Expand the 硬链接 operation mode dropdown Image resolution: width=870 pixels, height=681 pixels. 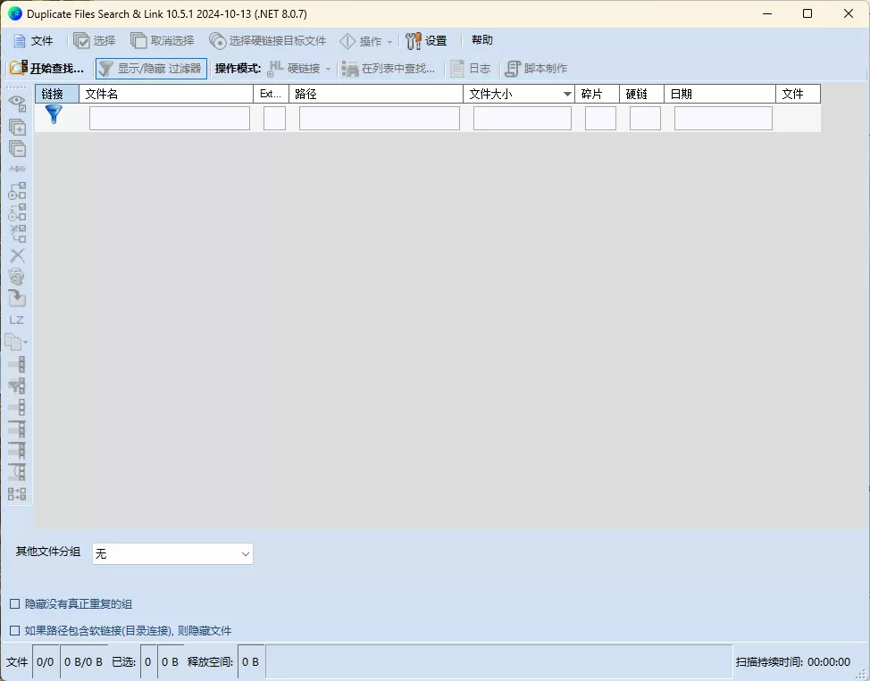[327, 68]
